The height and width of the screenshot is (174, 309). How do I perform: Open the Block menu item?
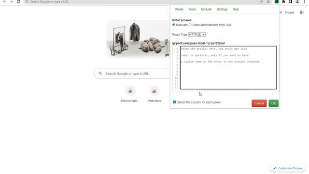point(192,9)
